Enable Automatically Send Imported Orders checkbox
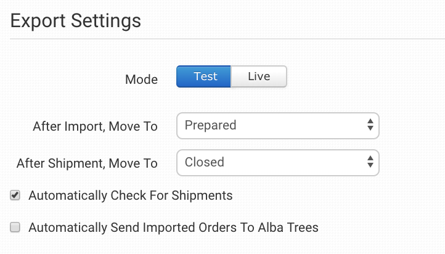The width and height of the screenshot is (445, 254). tap(15, 227)
